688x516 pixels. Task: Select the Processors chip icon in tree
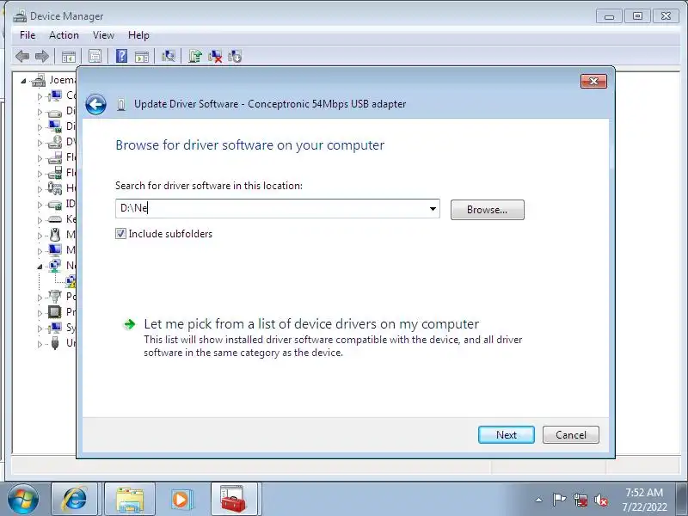tap(55, 312)
